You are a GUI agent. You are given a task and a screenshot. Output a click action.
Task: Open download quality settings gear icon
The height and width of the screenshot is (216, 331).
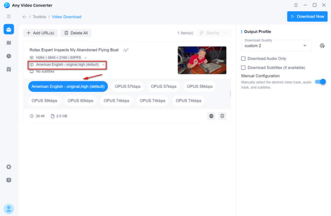pos(322,45)
